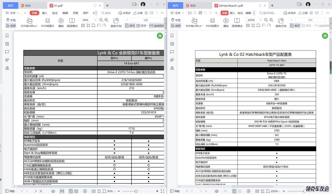Open 编辑 ribbon tab in 02Hatchback1.pdf window

(x=248, y=13)
